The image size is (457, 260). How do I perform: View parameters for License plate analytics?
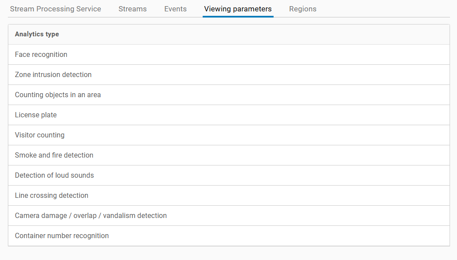pos(36,115)
